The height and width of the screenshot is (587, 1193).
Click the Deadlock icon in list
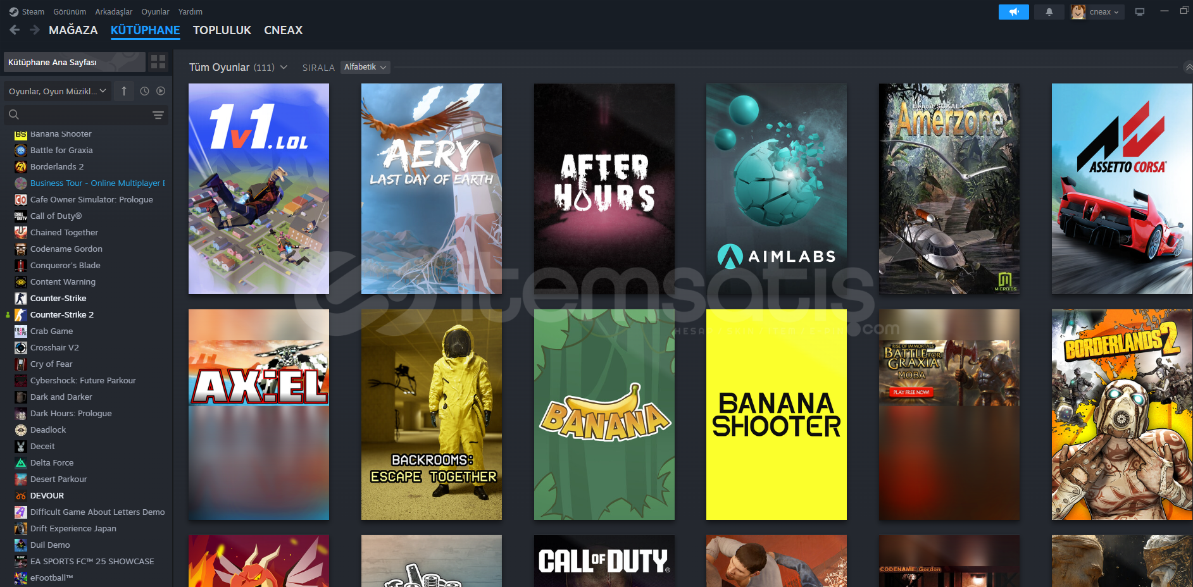coord(21,429)
